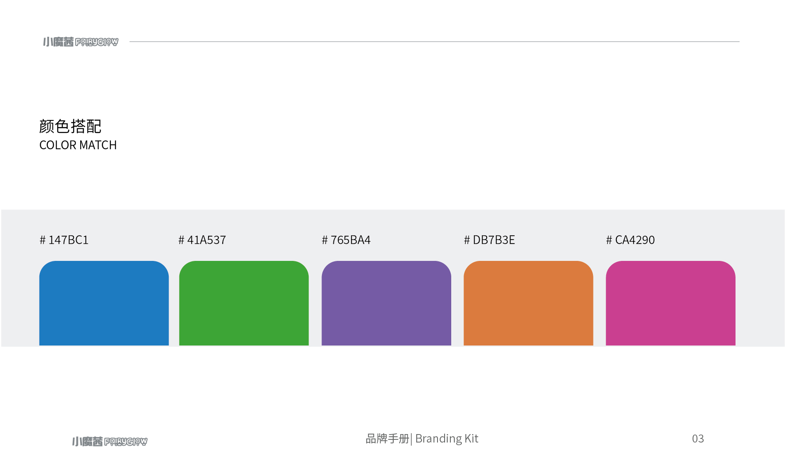Select the header horizontal divider line
Screen dimensions: 786x462
click(x=434, y=42)
